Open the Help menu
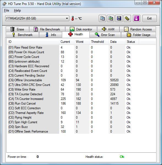This screenshot has width=162, height=165. [x=17, y=10]
